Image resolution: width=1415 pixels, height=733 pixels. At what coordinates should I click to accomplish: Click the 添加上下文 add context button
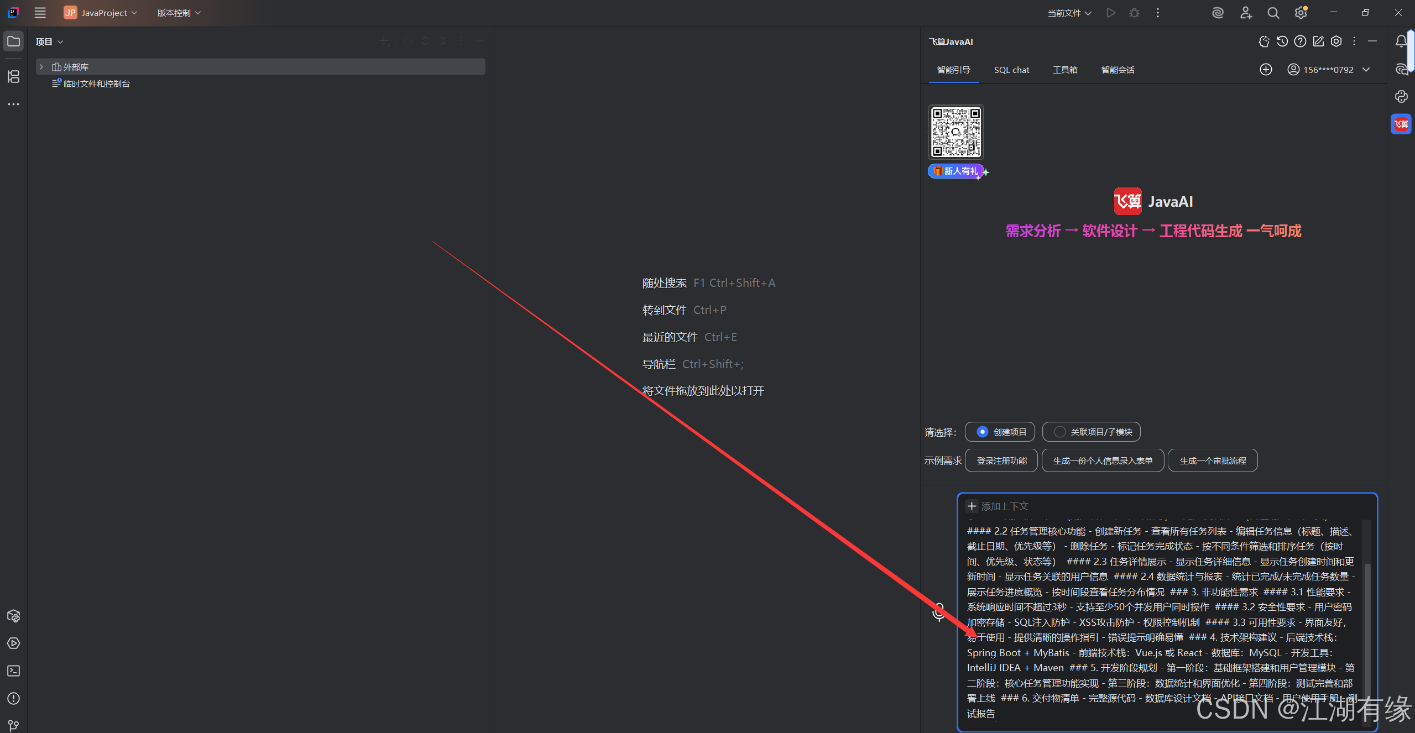pyautogui.click(x=998, y=506)
